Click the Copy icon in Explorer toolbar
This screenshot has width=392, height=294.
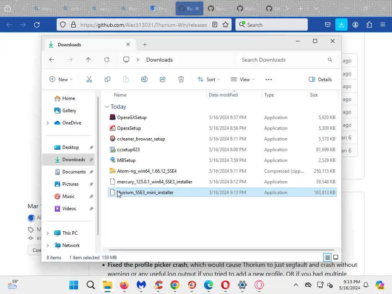click(108, 80)
